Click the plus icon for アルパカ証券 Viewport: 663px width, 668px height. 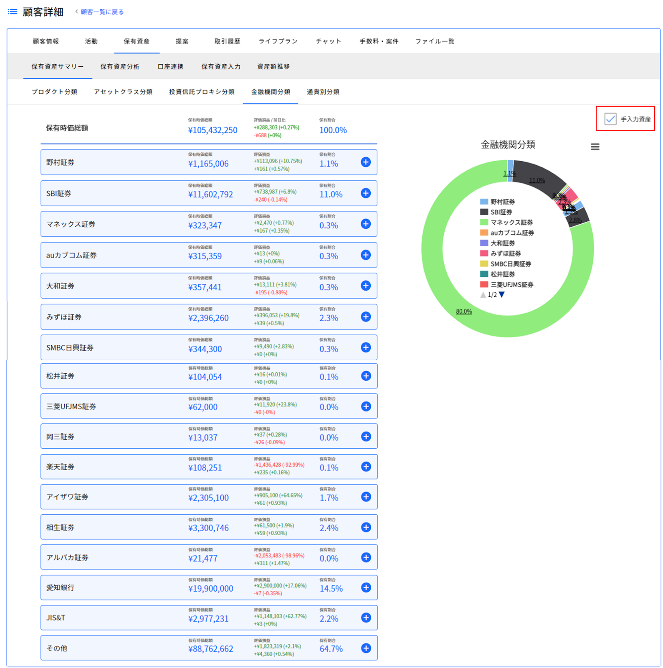[366, 557]
